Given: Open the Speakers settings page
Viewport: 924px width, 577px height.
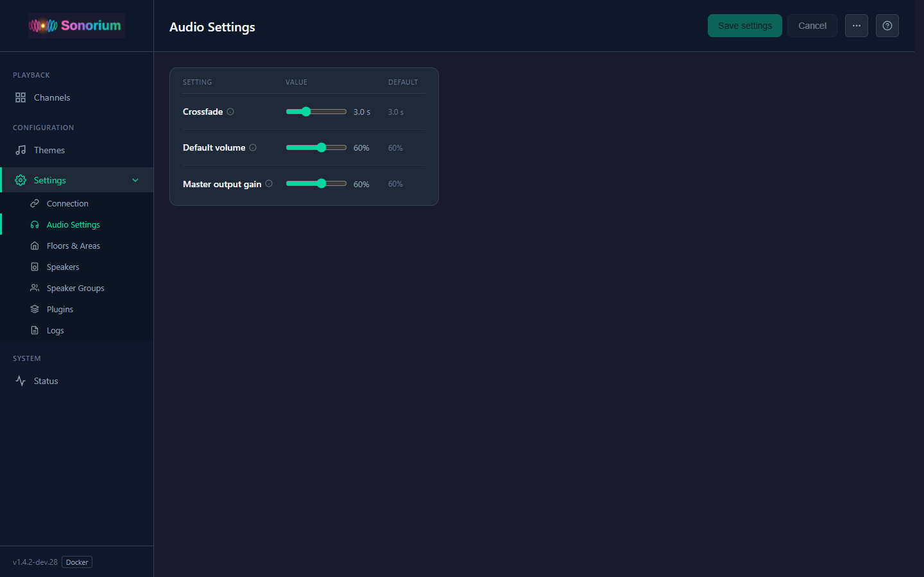Looking at the screenshot, I should [77, 267].
